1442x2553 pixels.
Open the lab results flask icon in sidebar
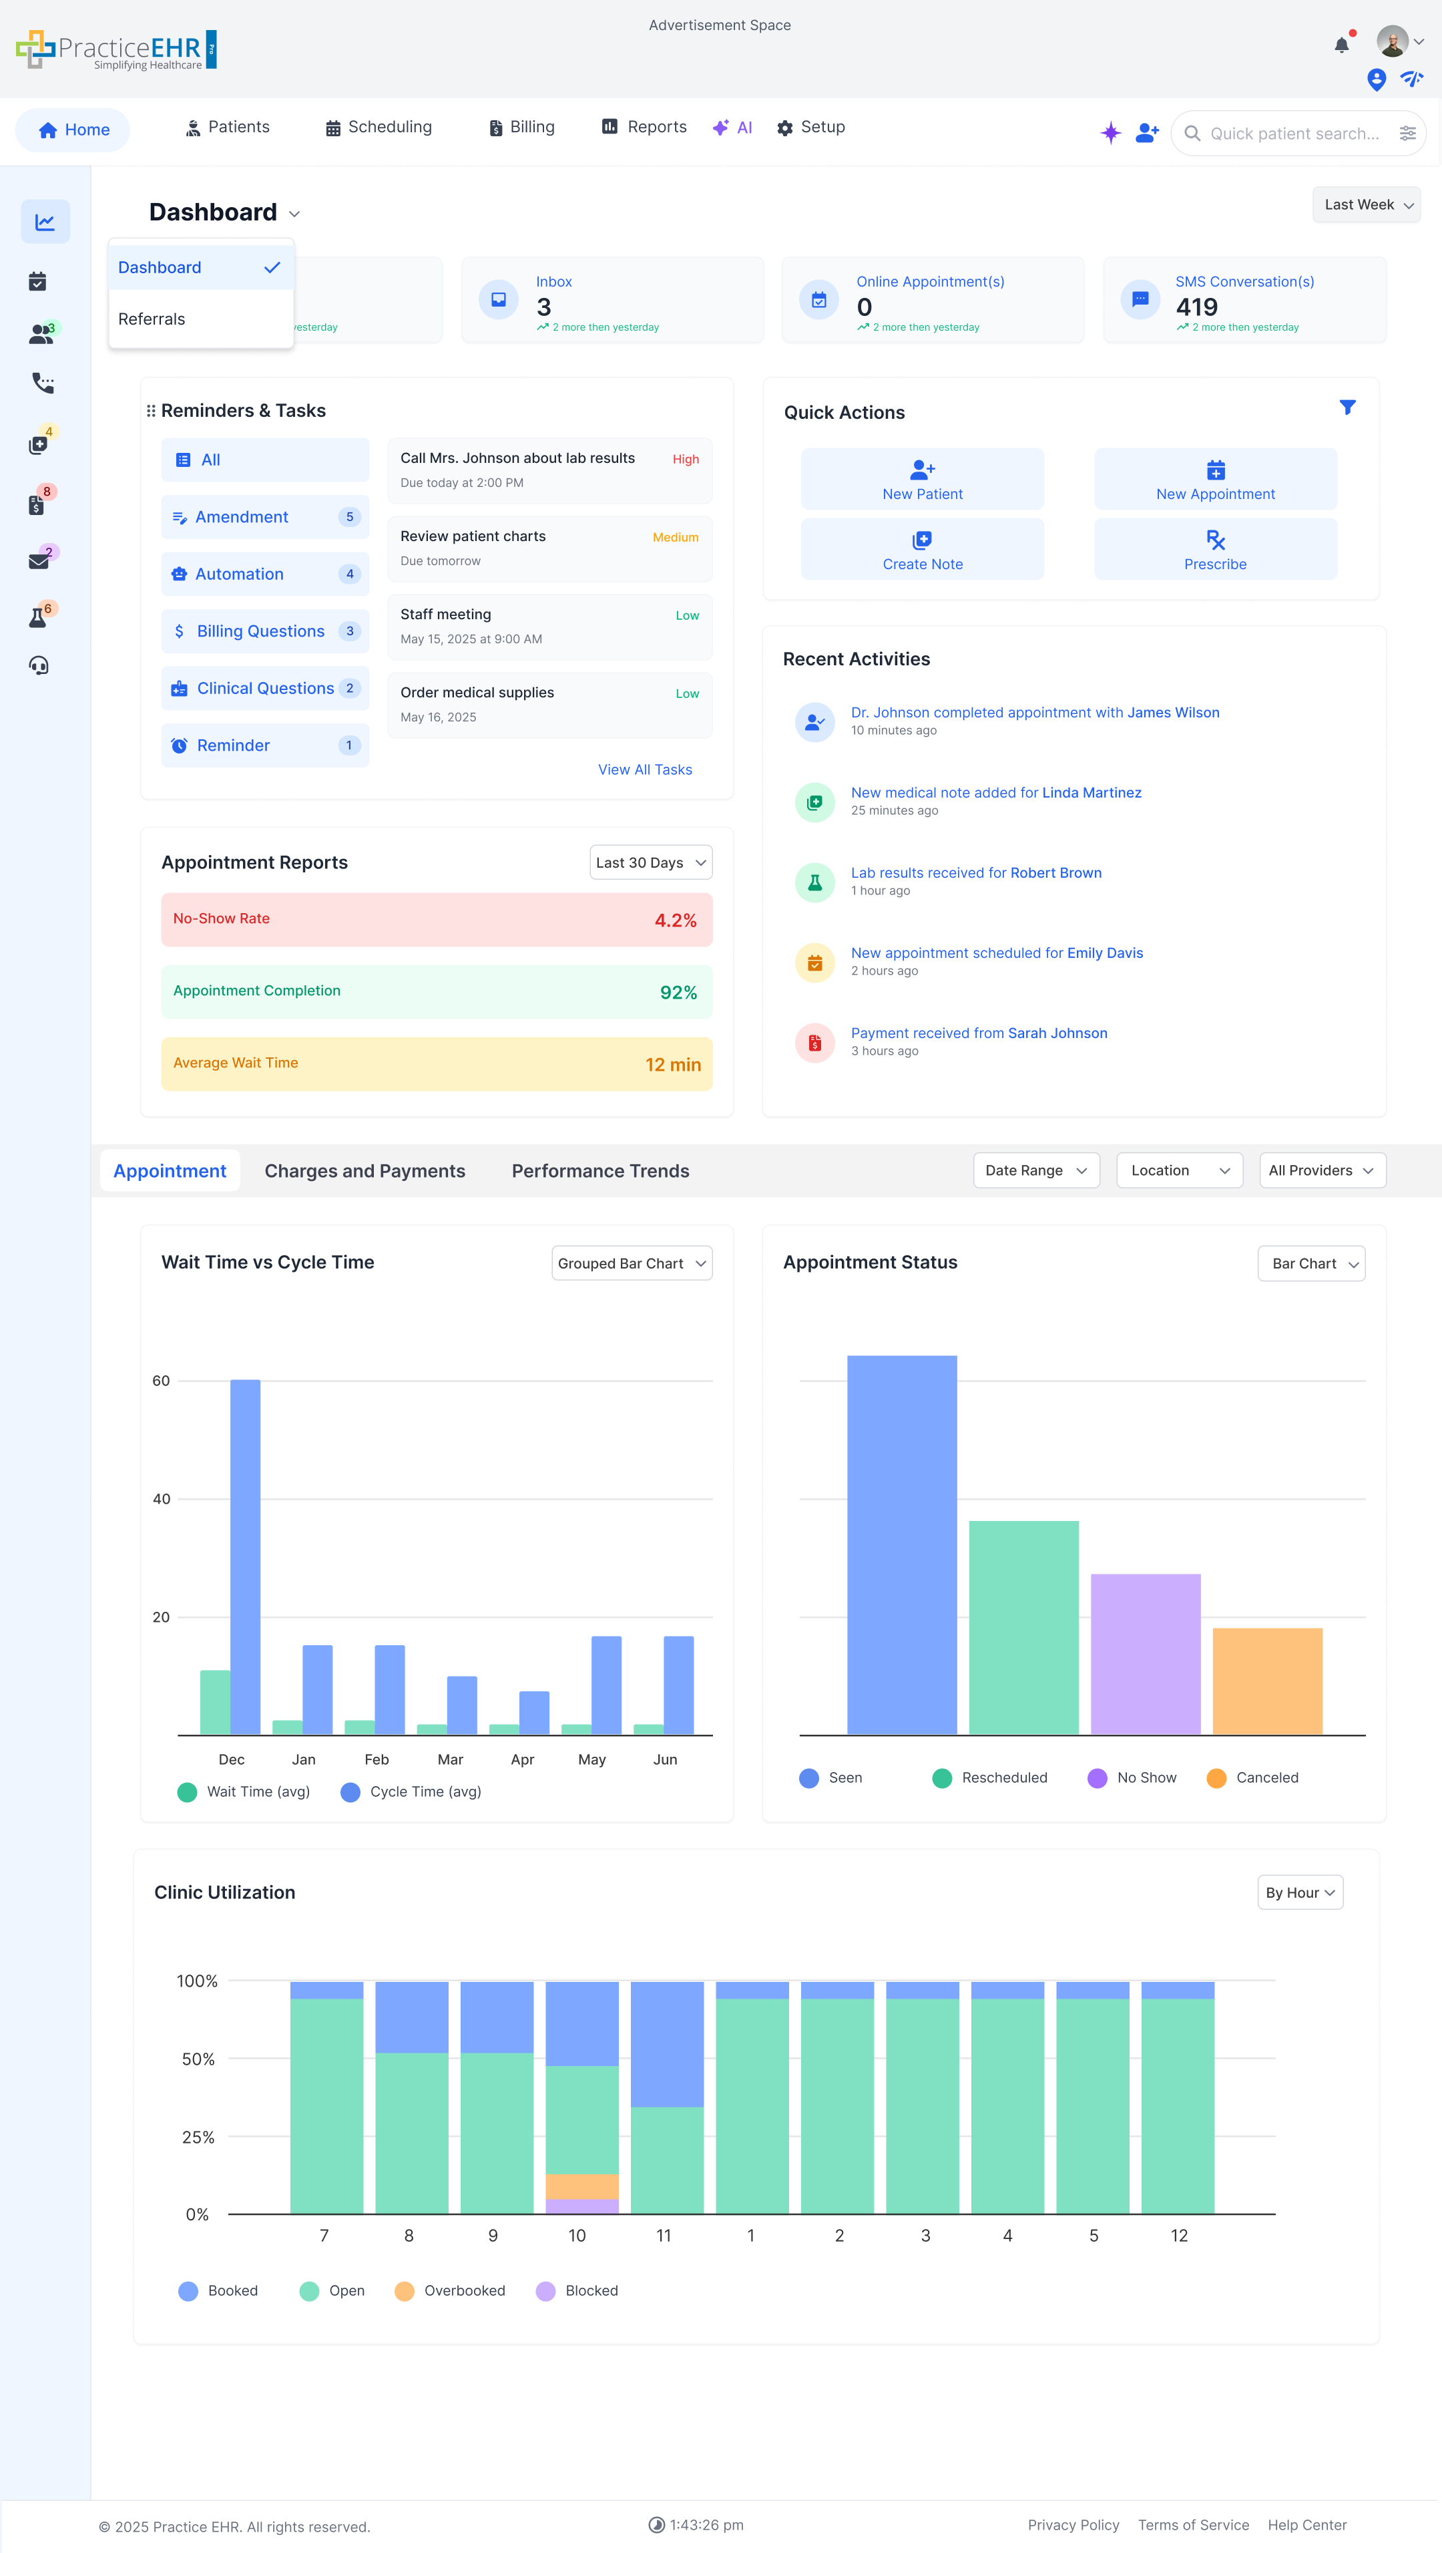point(37,617)
